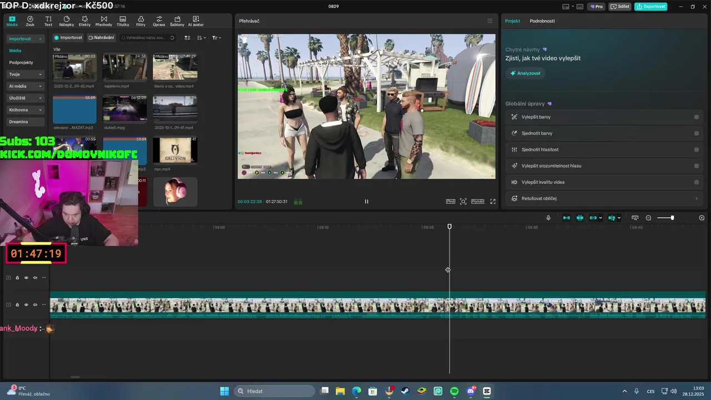Open the Efekty effects panel
The height and width of the screenshot is (400, 711).
click(84, 21)
